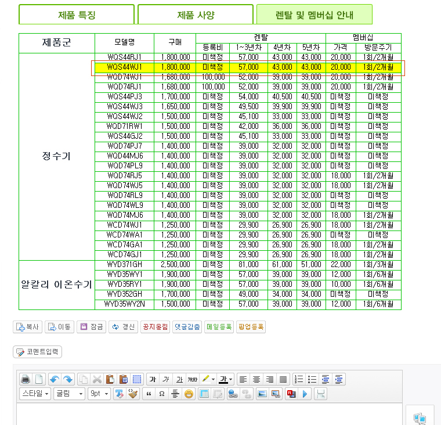The width and height of the screenshot is (441, 425).
Task: Open the 스타일 style dropdown
Action: click(x=35, y=394)
